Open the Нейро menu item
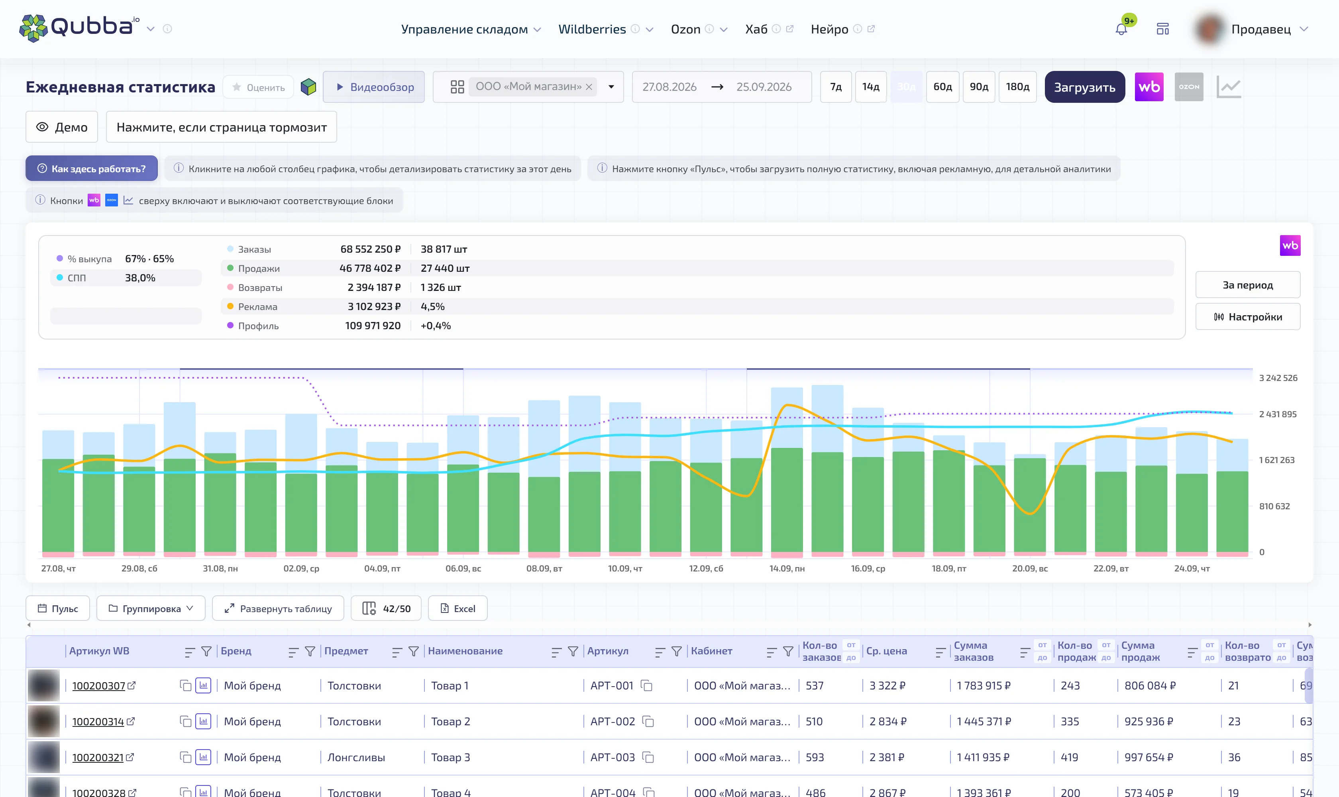The image size is (1339, 797). (829, 29)
